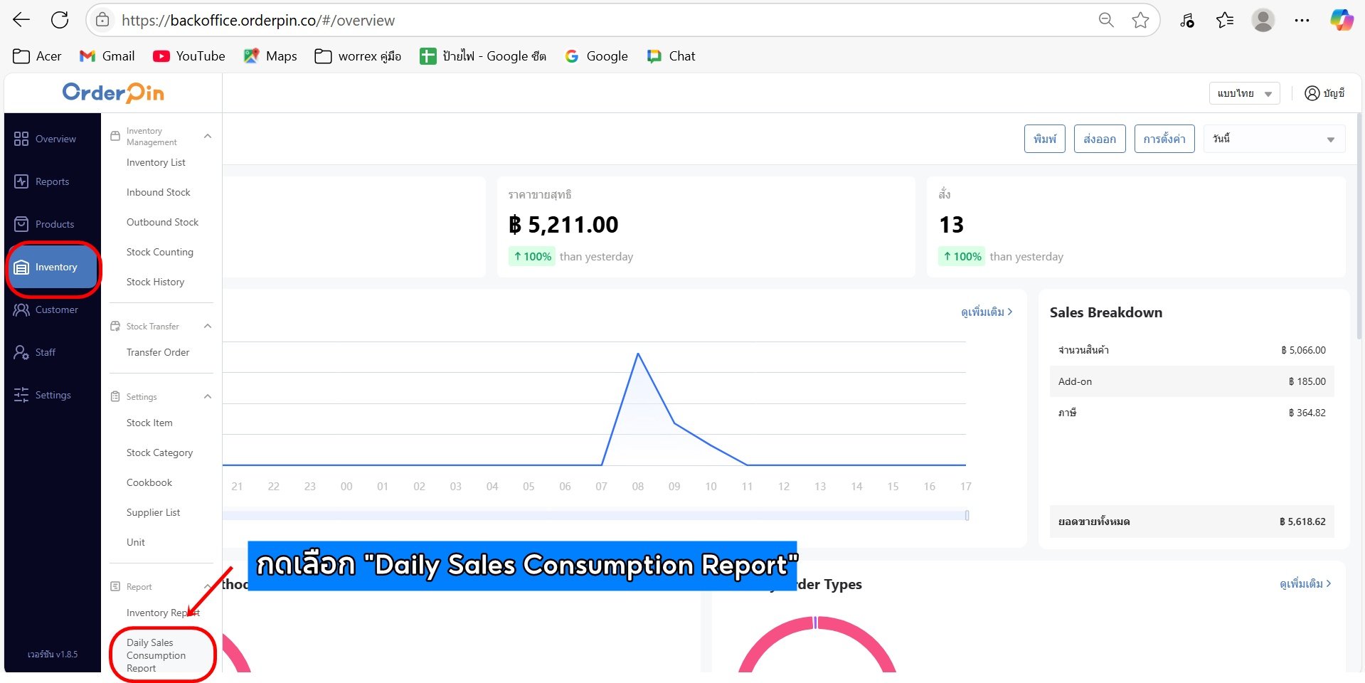Open Stock Item

149,423
